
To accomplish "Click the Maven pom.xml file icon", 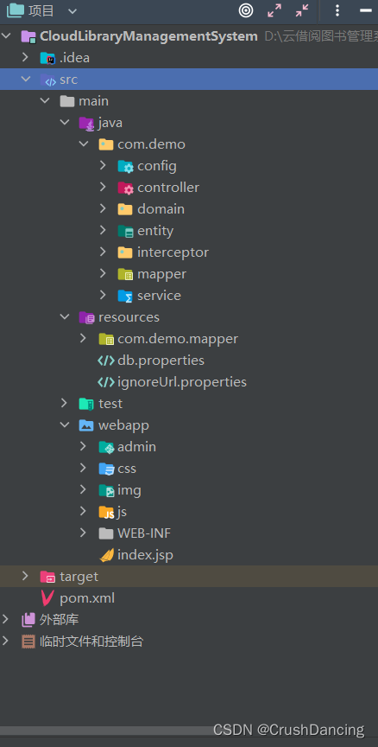I will click(47, 598).
